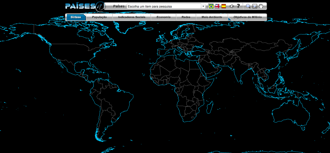This screenshot has width=330, height=153.
Task: Switch language to English with the UK flag
Action: [217, 6]
